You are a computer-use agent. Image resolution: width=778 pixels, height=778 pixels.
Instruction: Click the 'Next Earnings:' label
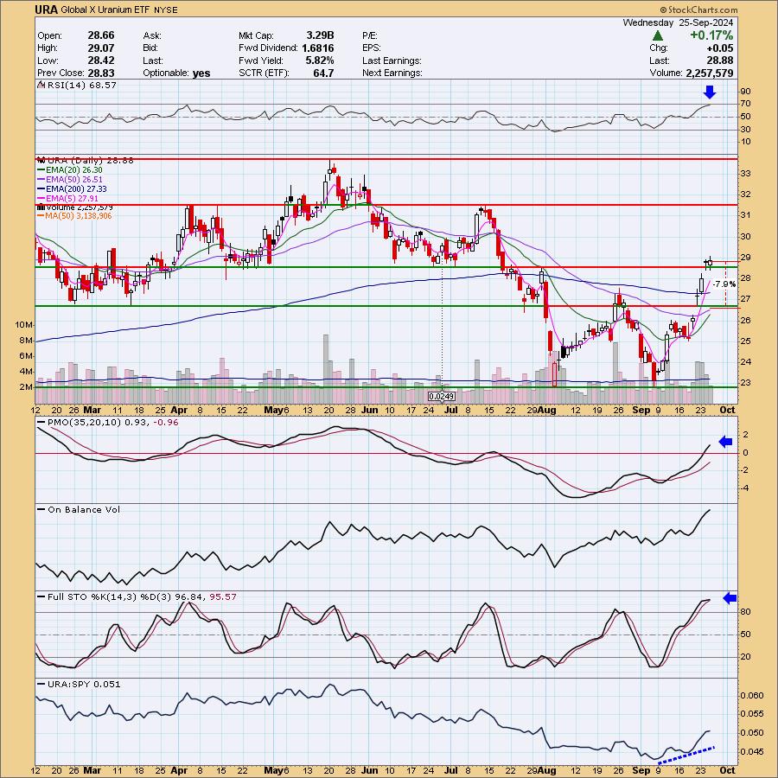392,73
